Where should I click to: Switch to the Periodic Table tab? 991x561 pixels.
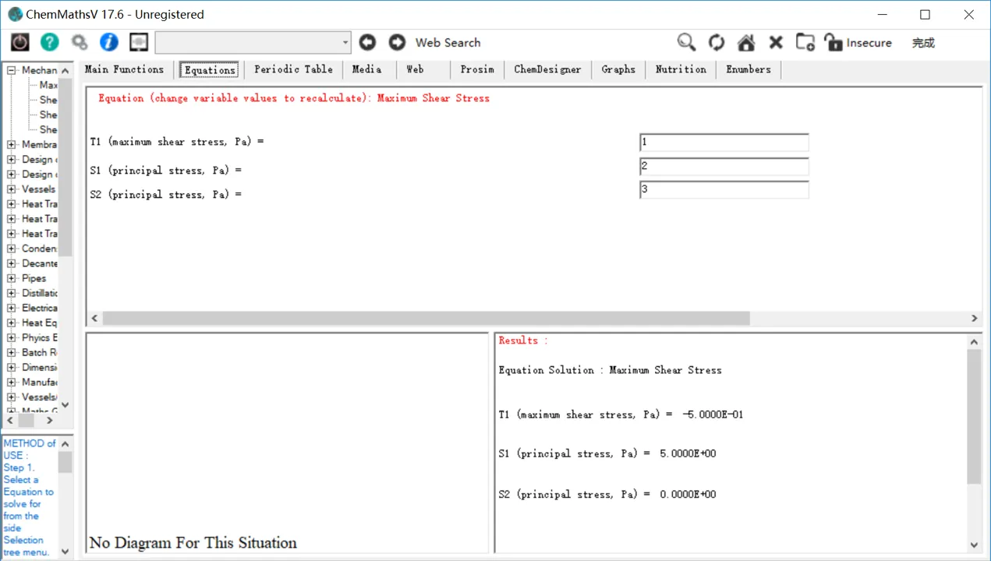pyautogui.click(x=293, y=69)
